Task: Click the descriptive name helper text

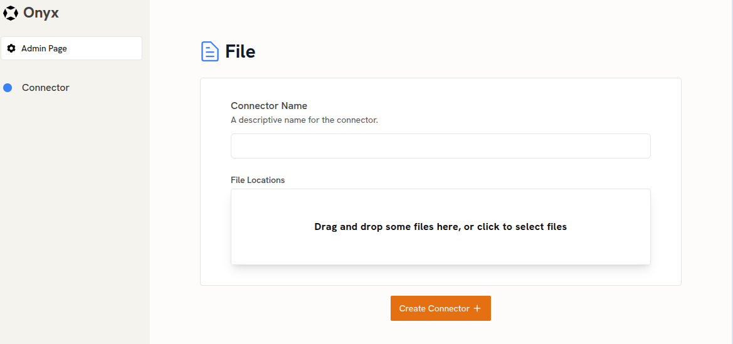Action: (x=304, y=120)
